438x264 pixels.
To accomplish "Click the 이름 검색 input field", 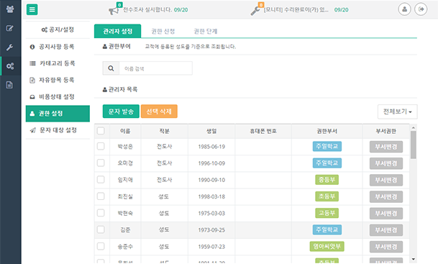I will tap(155, 68).
